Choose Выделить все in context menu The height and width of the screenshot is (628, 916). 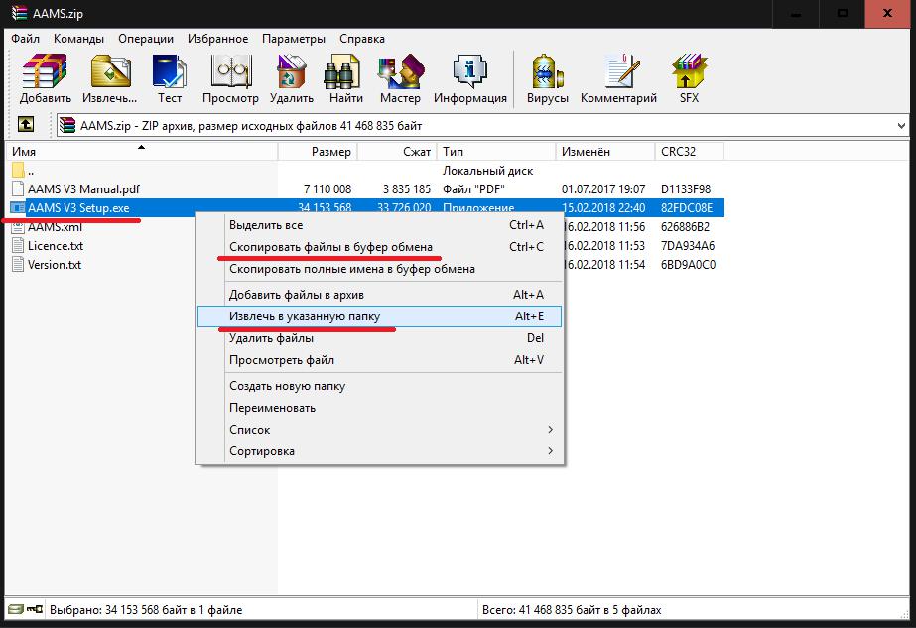point(380,225)
